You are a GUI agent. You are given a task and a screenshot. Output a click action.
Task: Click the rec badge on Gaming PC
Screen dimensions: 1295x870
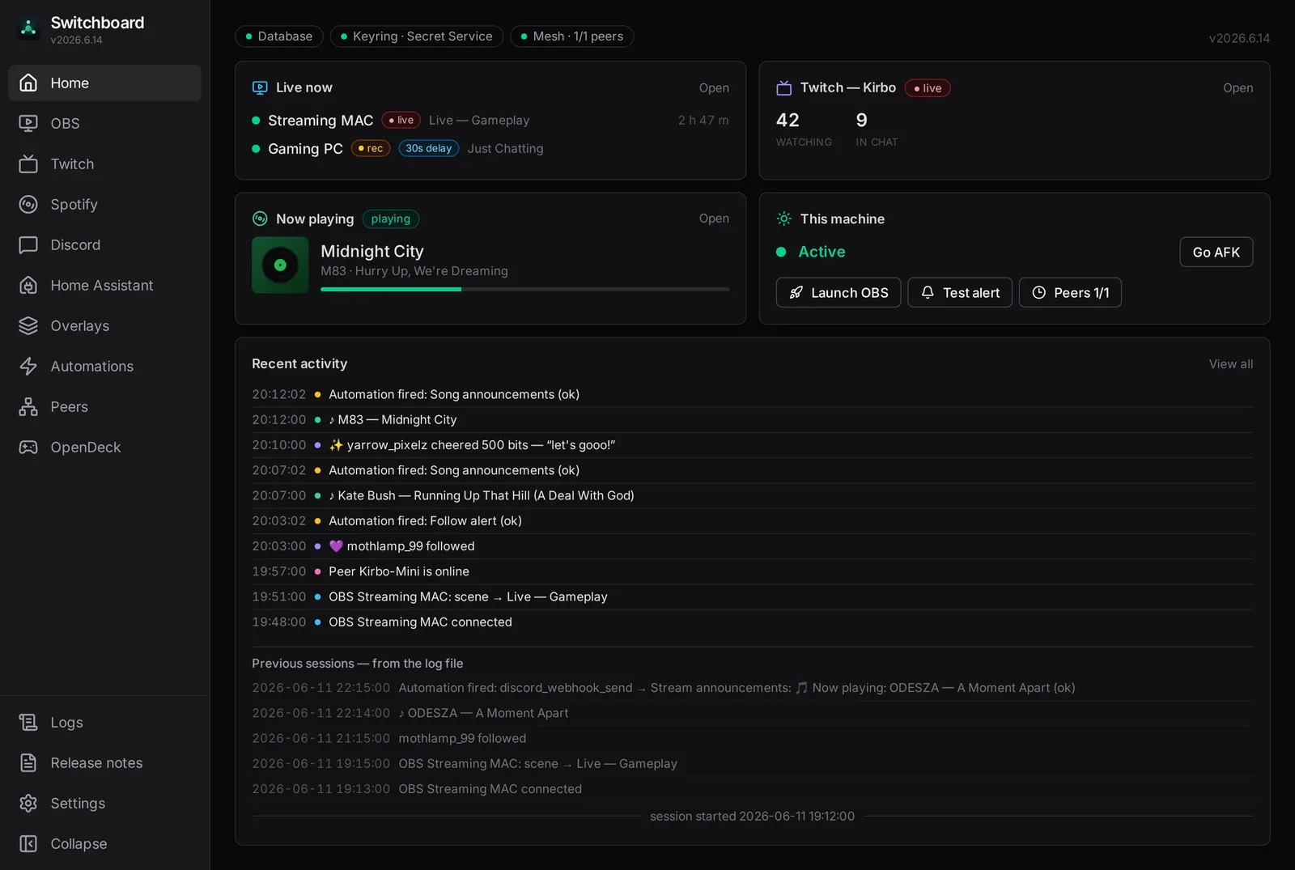[x=371, y=148]
